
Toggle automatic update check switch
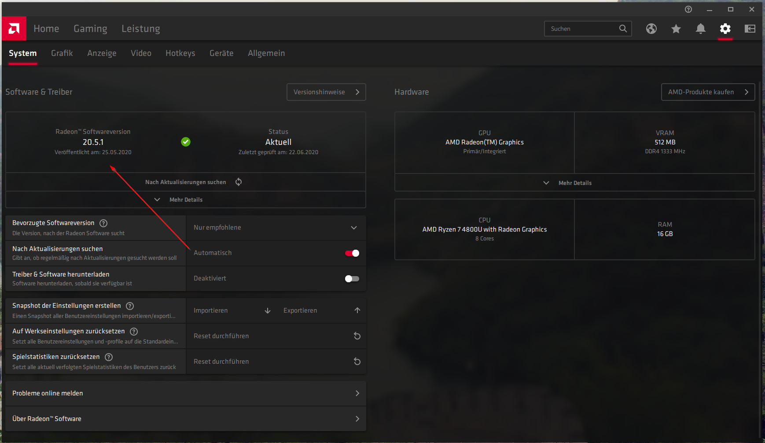(352, 253)
